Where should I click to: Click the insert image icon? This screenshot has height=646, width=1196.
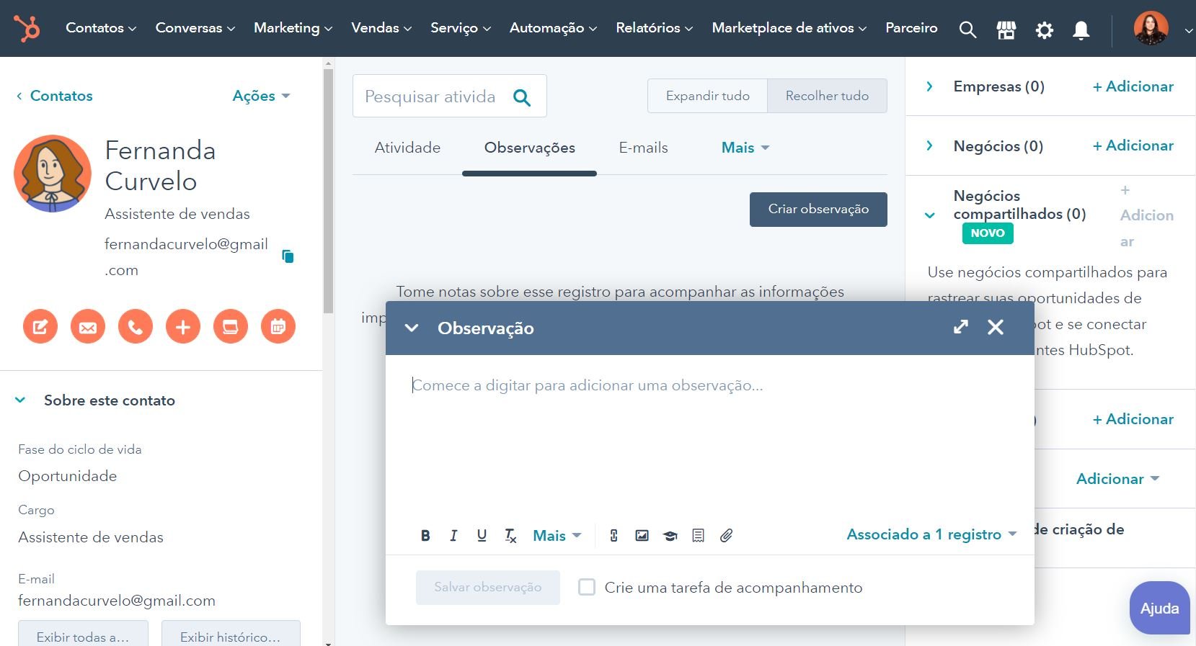click(x=642, y=535)
